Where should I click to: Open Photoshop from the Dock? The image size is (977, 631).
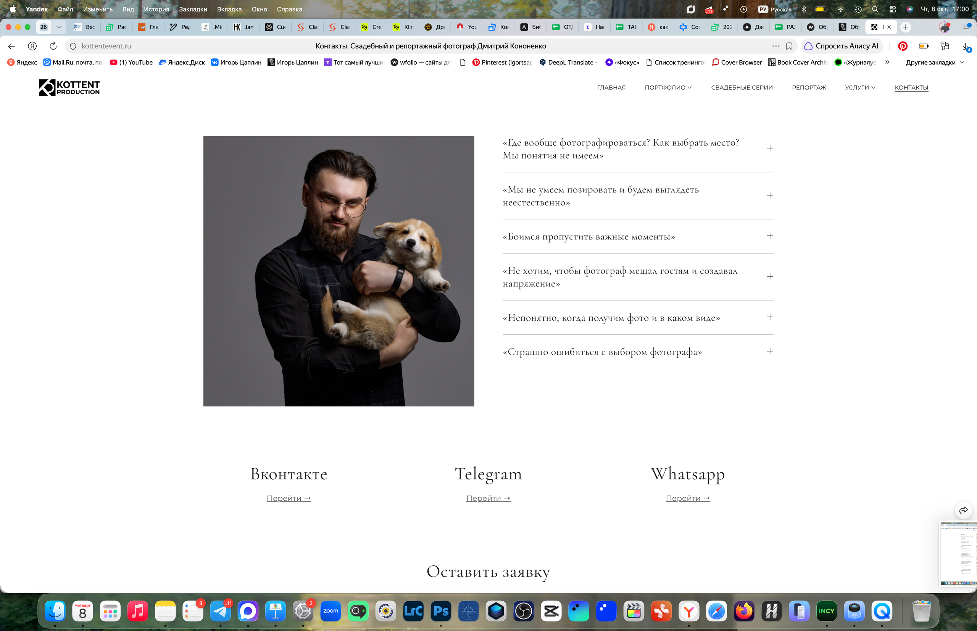(x=441, y=611)
